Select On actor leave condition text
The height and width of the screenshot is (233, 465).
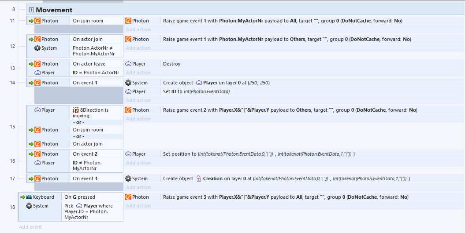(x=89, y=64)
